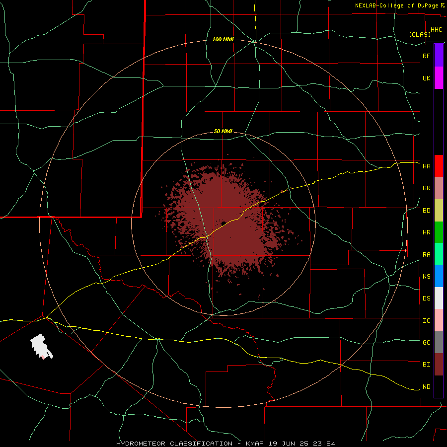Viewport: 447px width, 447px height.
Task: Click the RF purple legend color swatch
Action: [439, 56]
